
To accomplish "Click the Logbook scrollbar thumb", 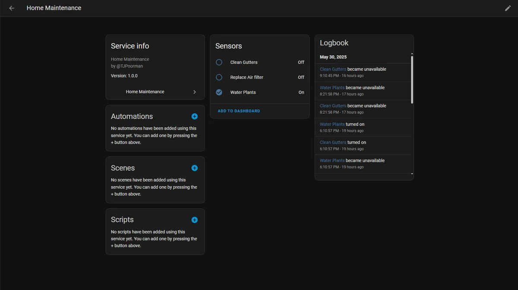I will 412,80.
